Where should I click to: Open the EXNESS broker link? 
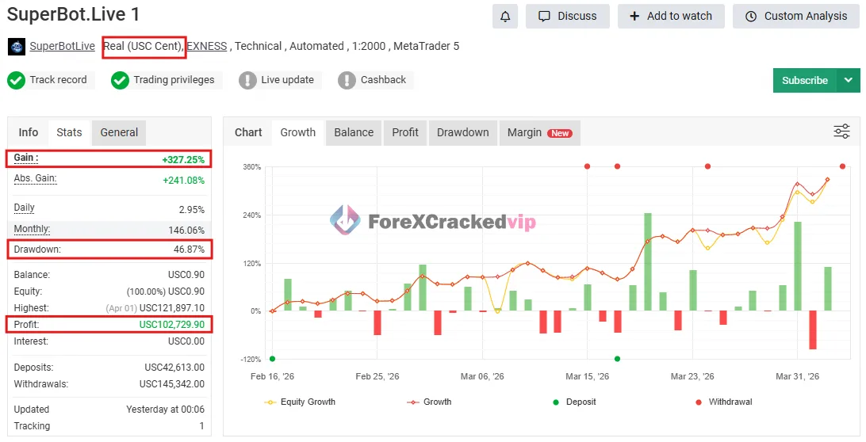pos(206,47)
